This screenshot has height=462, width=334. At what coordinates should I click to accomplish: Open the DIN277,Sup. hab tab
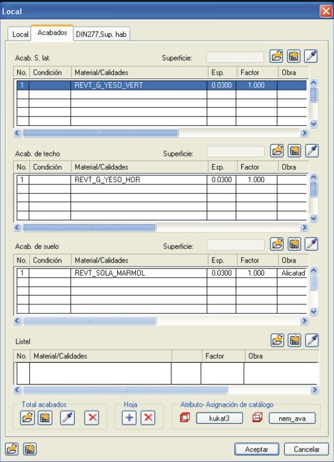pos(101,34)
